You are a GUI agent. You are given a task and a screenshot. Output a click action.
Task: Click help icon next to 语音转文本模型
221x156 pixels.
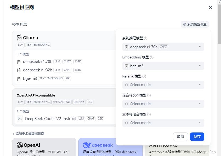point(149,95)
